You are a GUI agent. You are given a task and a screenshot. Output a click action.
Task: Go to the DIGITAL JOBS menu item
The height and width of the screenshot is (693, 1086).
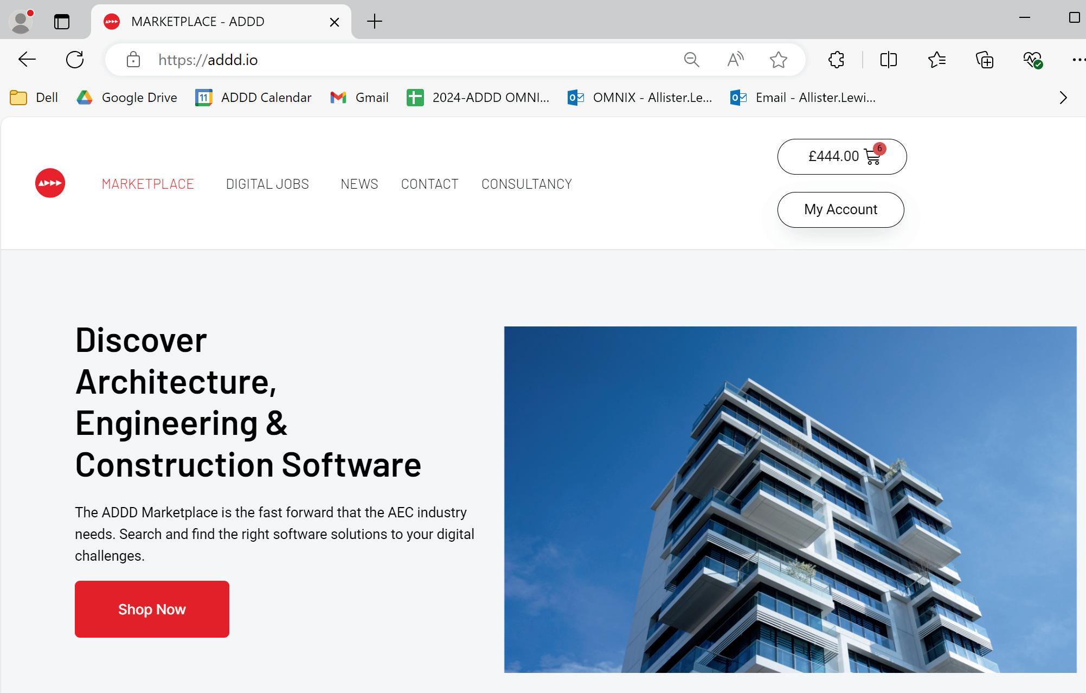point(267,184)
